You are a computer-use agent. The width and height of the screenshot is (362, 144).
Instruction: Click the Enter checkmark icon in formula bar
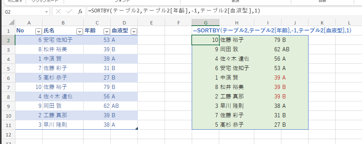(x=69, y=12)
